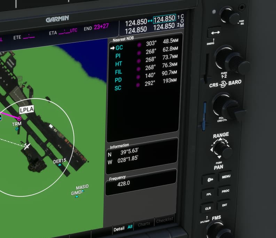Select SC in Nearest NDB list

[118, 88]
